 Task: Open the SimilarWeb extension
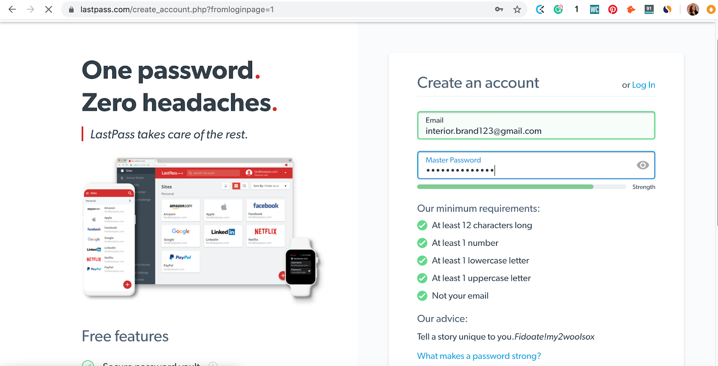pyautogui.click(x=667, y=9)
